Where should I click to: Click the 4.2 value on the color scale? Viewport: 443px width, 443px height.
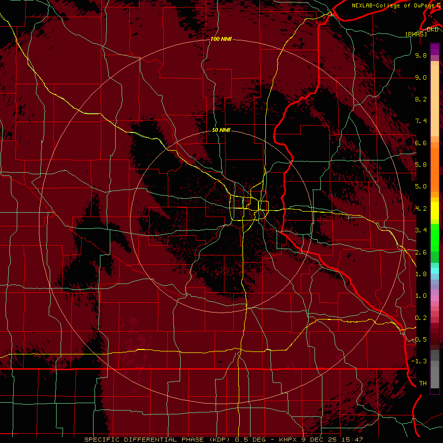(x=421, y=209)
